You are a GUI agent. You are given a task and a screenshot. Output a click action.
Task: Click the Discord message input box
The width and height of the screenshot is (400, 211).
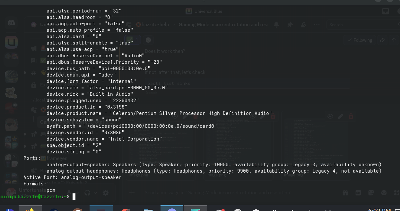(238, 193)
